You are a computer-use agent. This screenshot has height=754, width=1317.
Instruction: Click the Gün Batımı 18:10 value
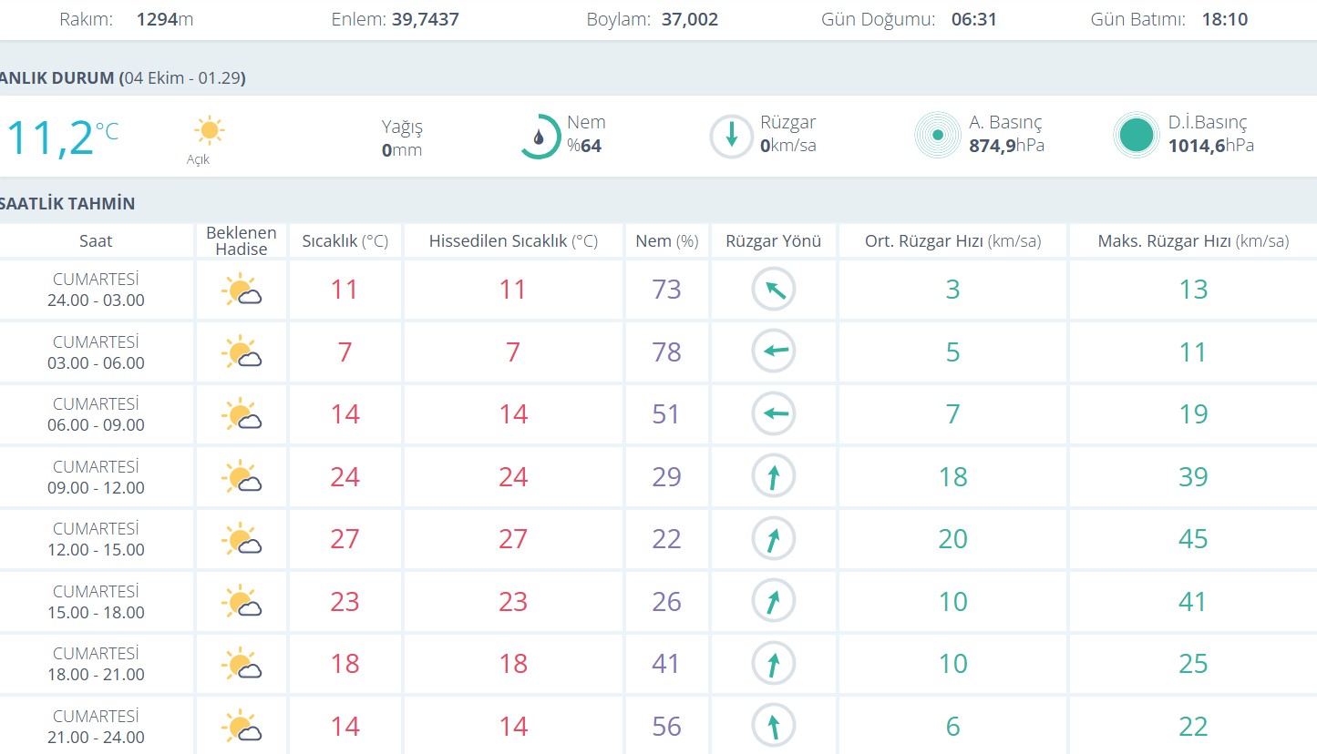point(1225,19)
